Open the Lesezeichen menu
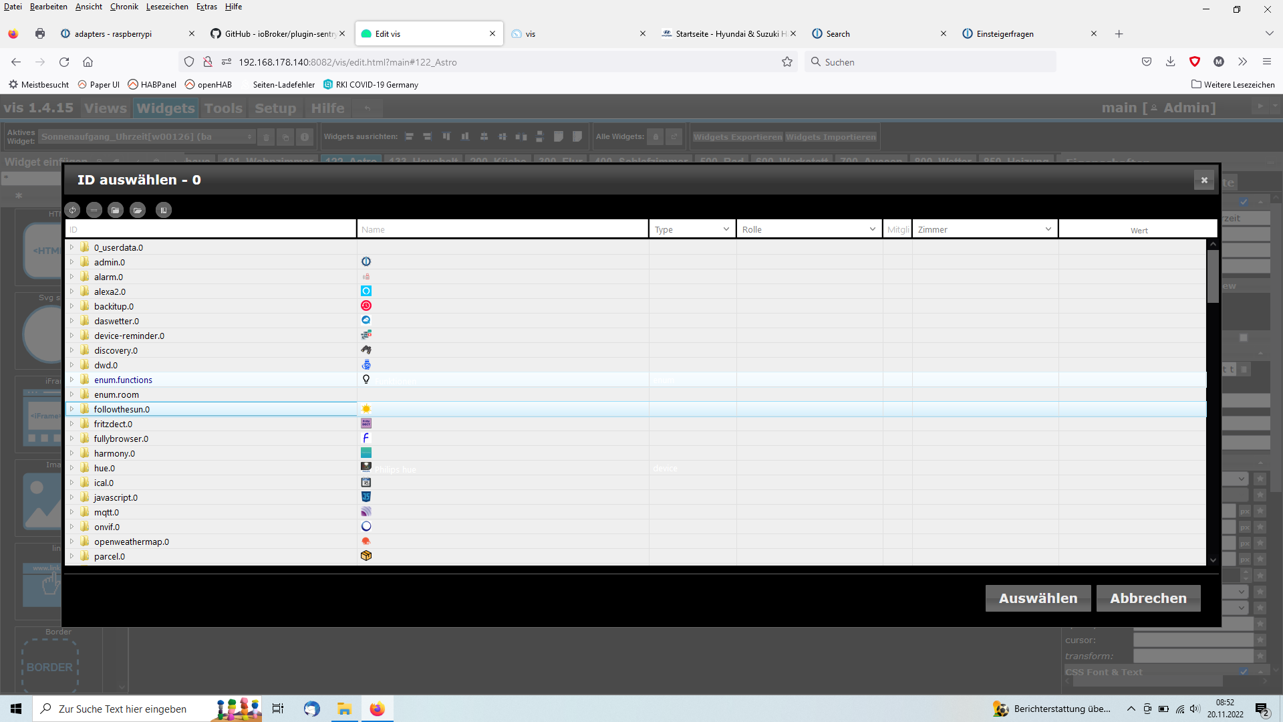The height and width of the screenshot is (722, 1283). coord(167,7)
